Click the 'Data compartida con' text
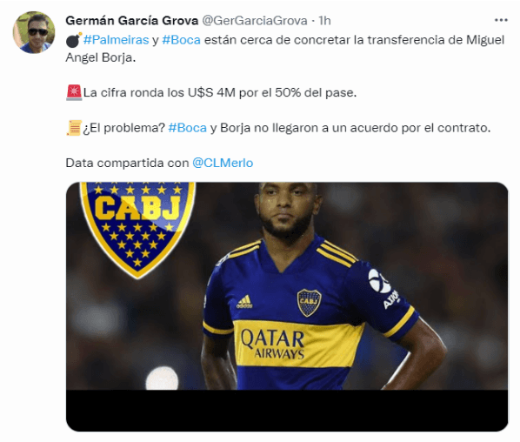520x442 pixels. (x=127, y=163)
